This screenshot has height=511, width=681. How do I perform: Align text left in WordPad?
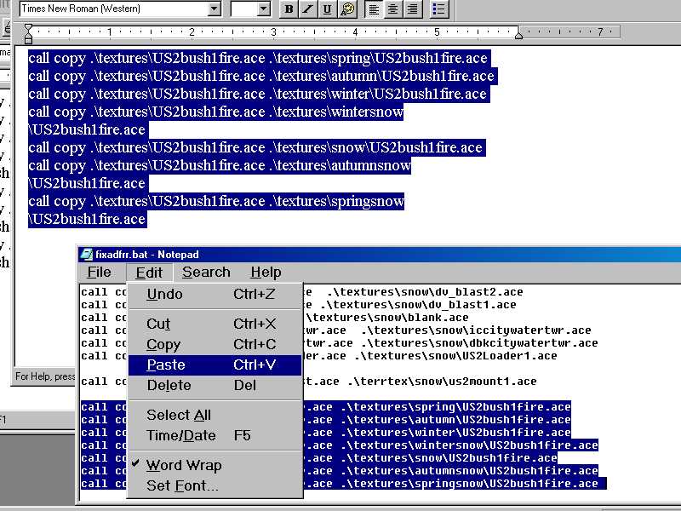click(x=374, y=9)
